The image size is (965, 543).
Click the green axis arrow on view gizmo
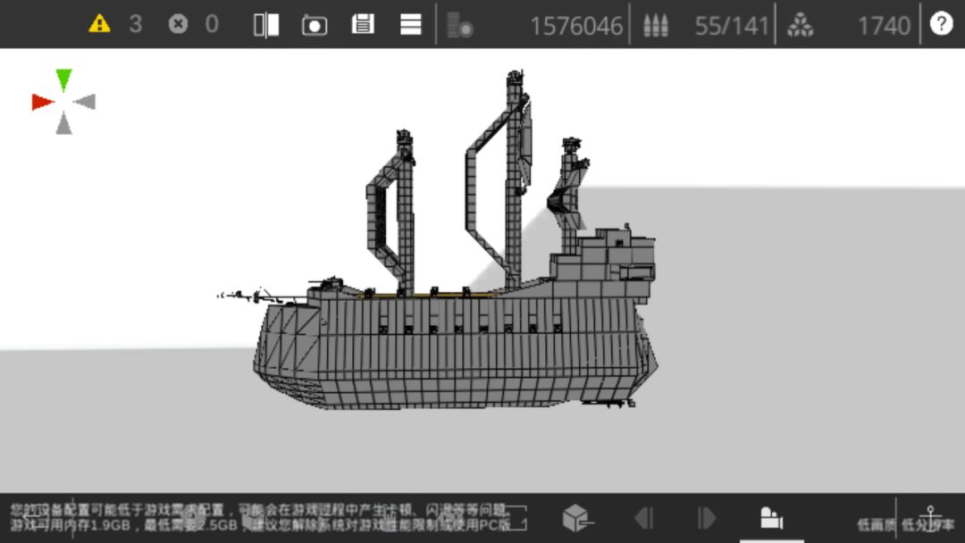64,80
